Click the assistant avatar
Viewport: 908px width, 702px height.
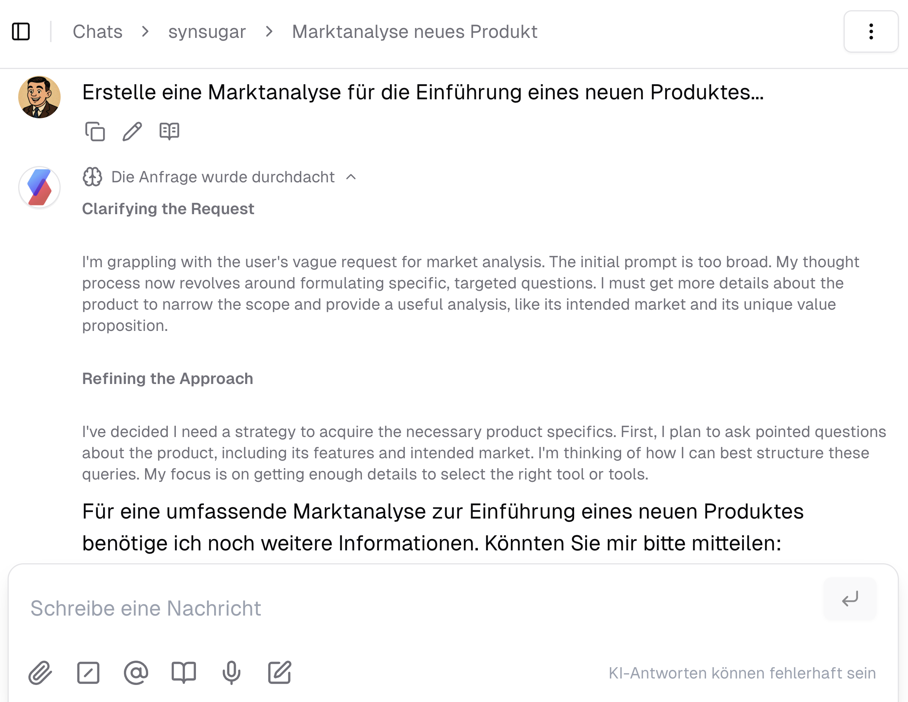coord(39,187)
